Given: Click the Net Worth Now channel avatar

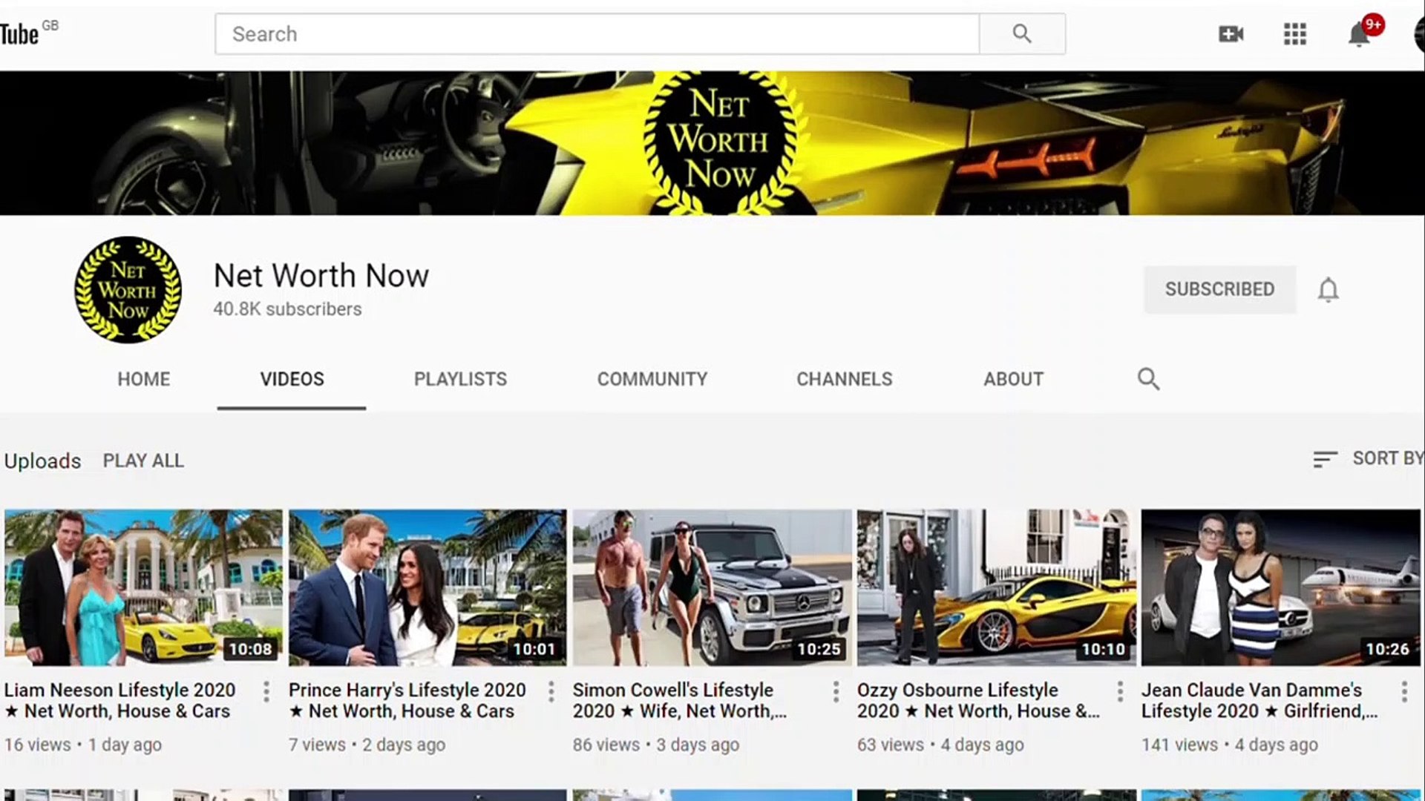Looking at the screenshot, I should pos(128,289).
